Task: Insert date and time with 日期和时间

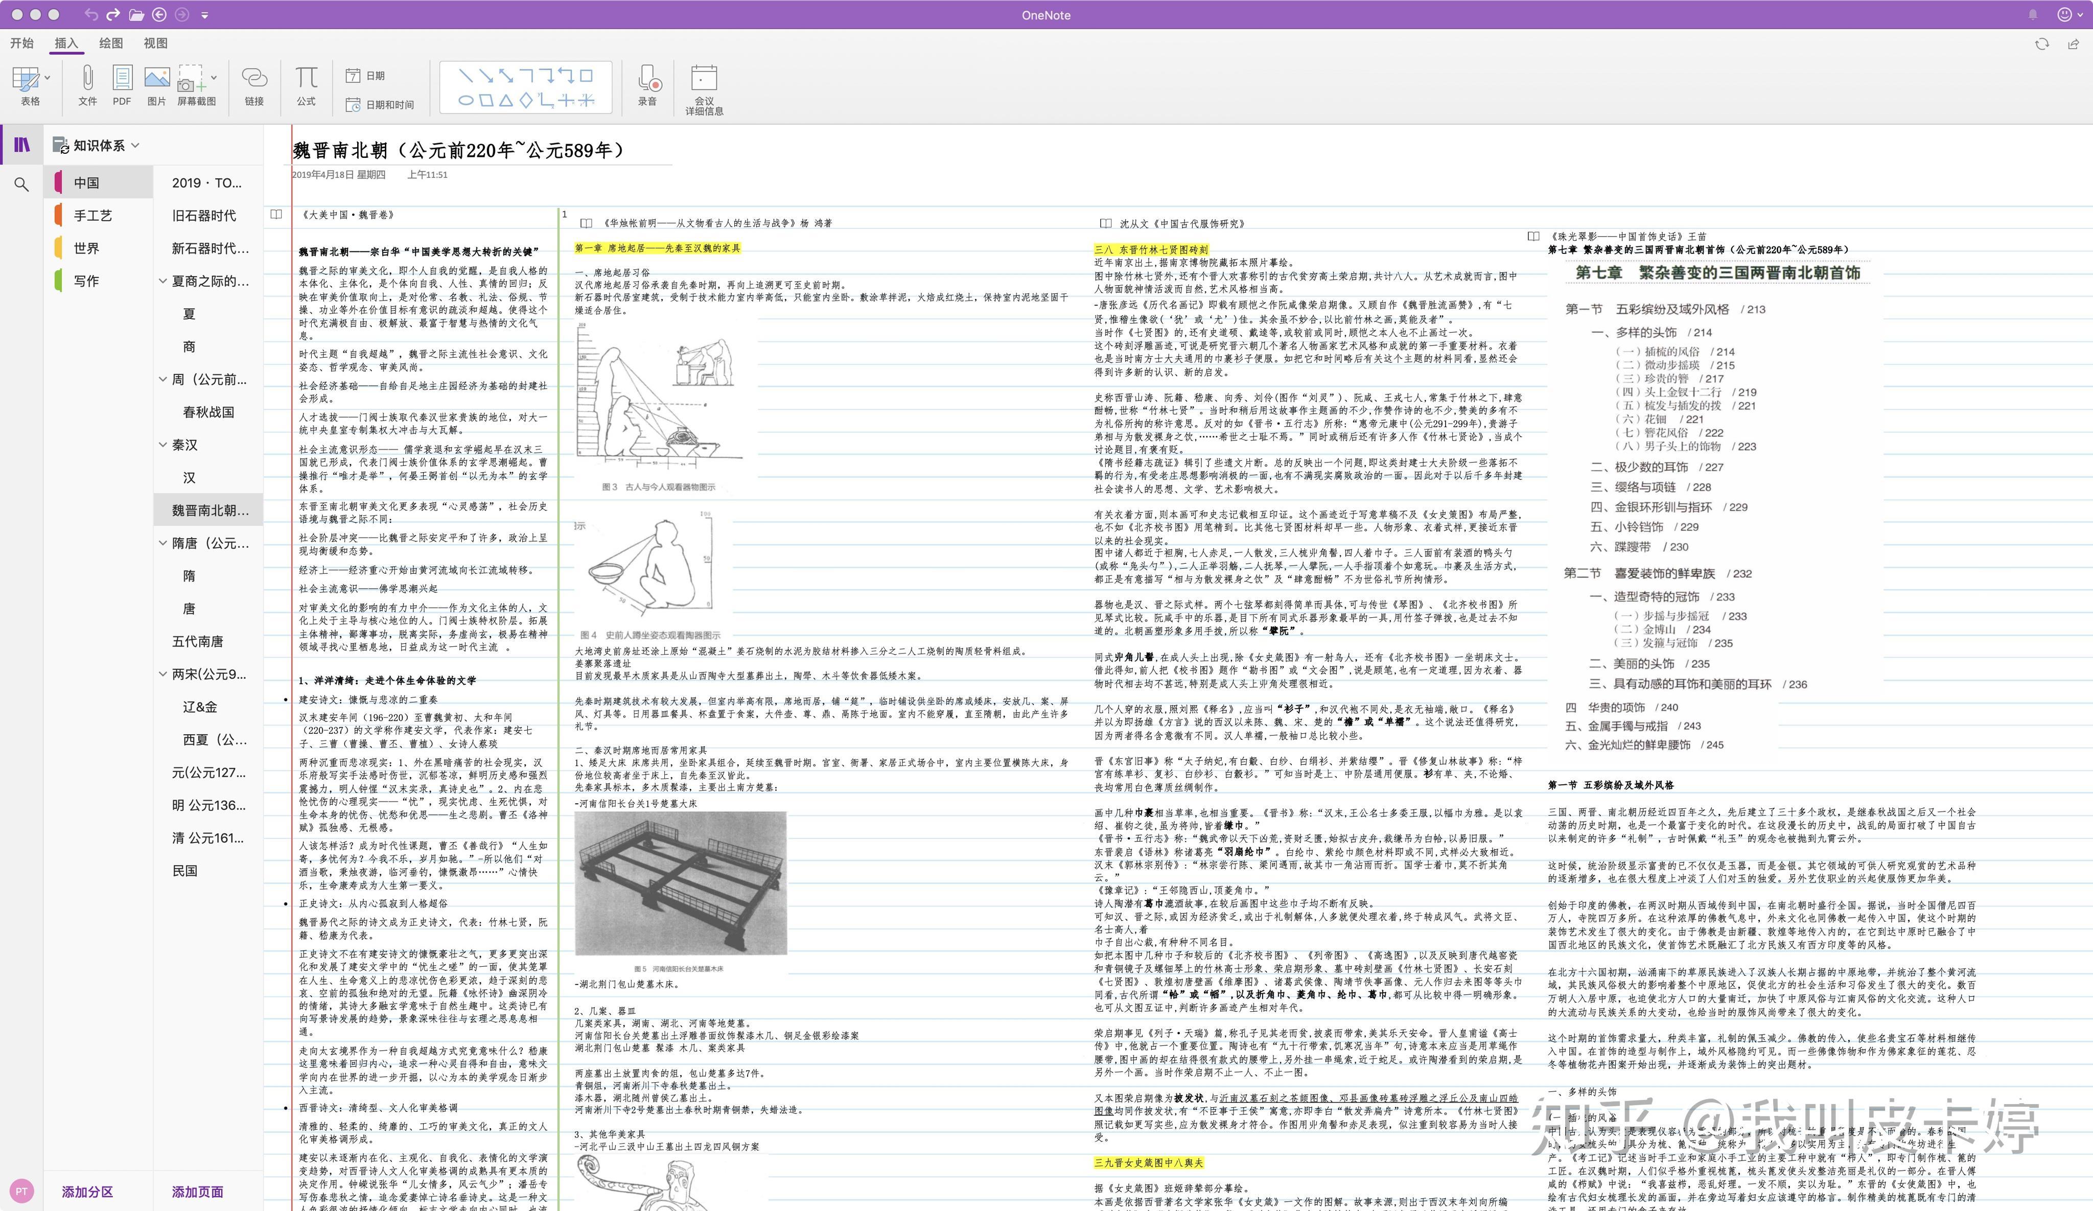Action: pyautogui.click(x=380, y=105)
